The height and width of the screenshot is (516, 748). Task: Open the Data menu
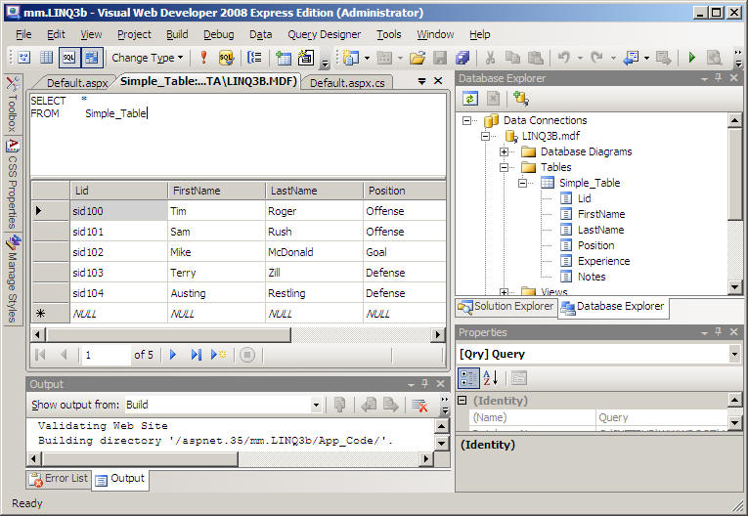(260, 34)
